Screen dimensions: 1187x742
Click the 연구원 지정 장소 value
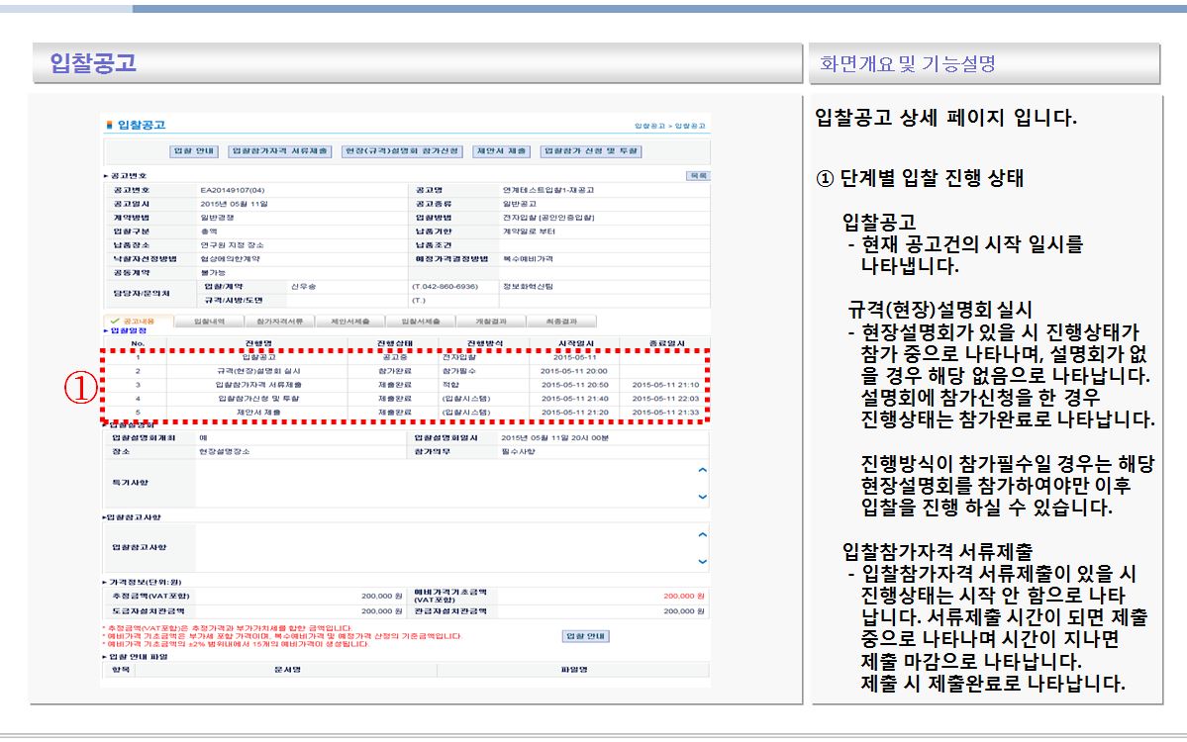pyautogui.click(x=232, y=245)
